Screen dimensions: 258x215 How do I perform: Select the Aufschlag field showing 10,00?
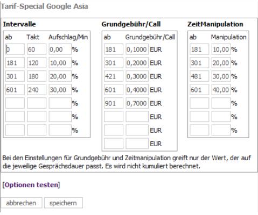click(60, 63)
